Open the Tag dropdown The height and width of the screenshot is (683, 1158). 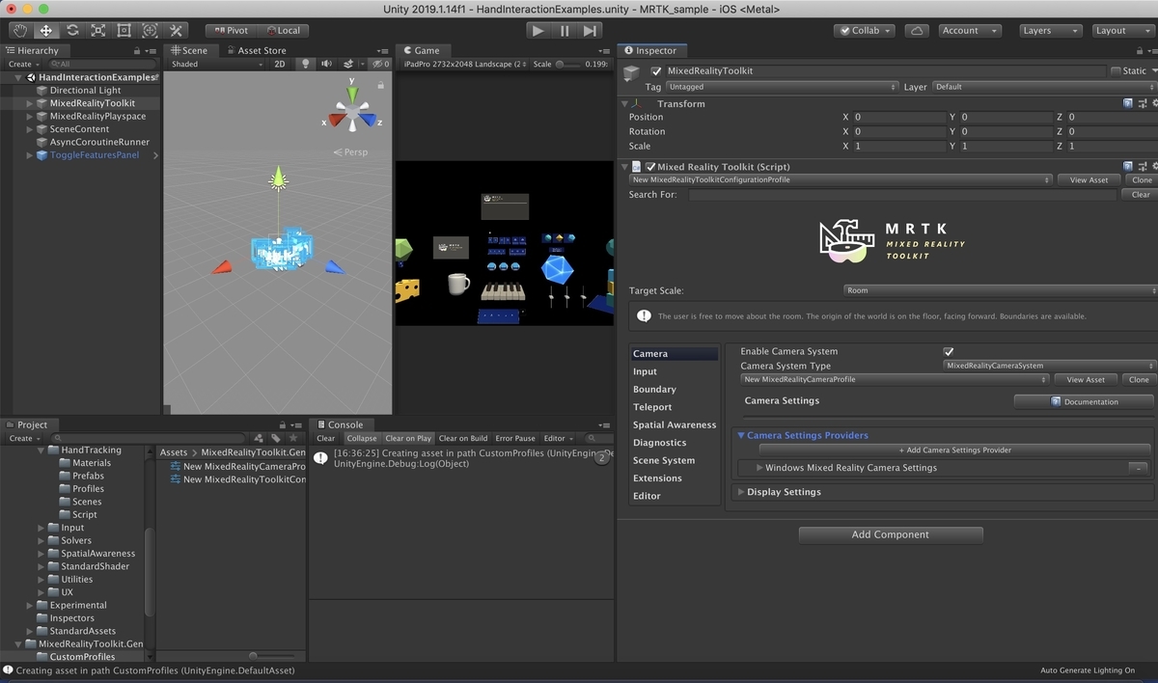(783, 87)
